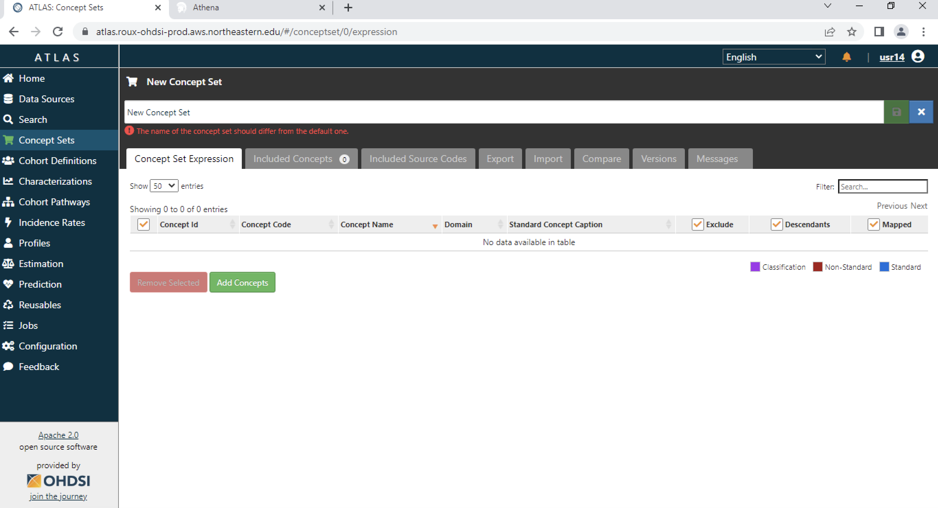This screenshot has height=508, width=938.
Task: Open Cohort Pathways from sidebar
Action: [x=54, y=202]
